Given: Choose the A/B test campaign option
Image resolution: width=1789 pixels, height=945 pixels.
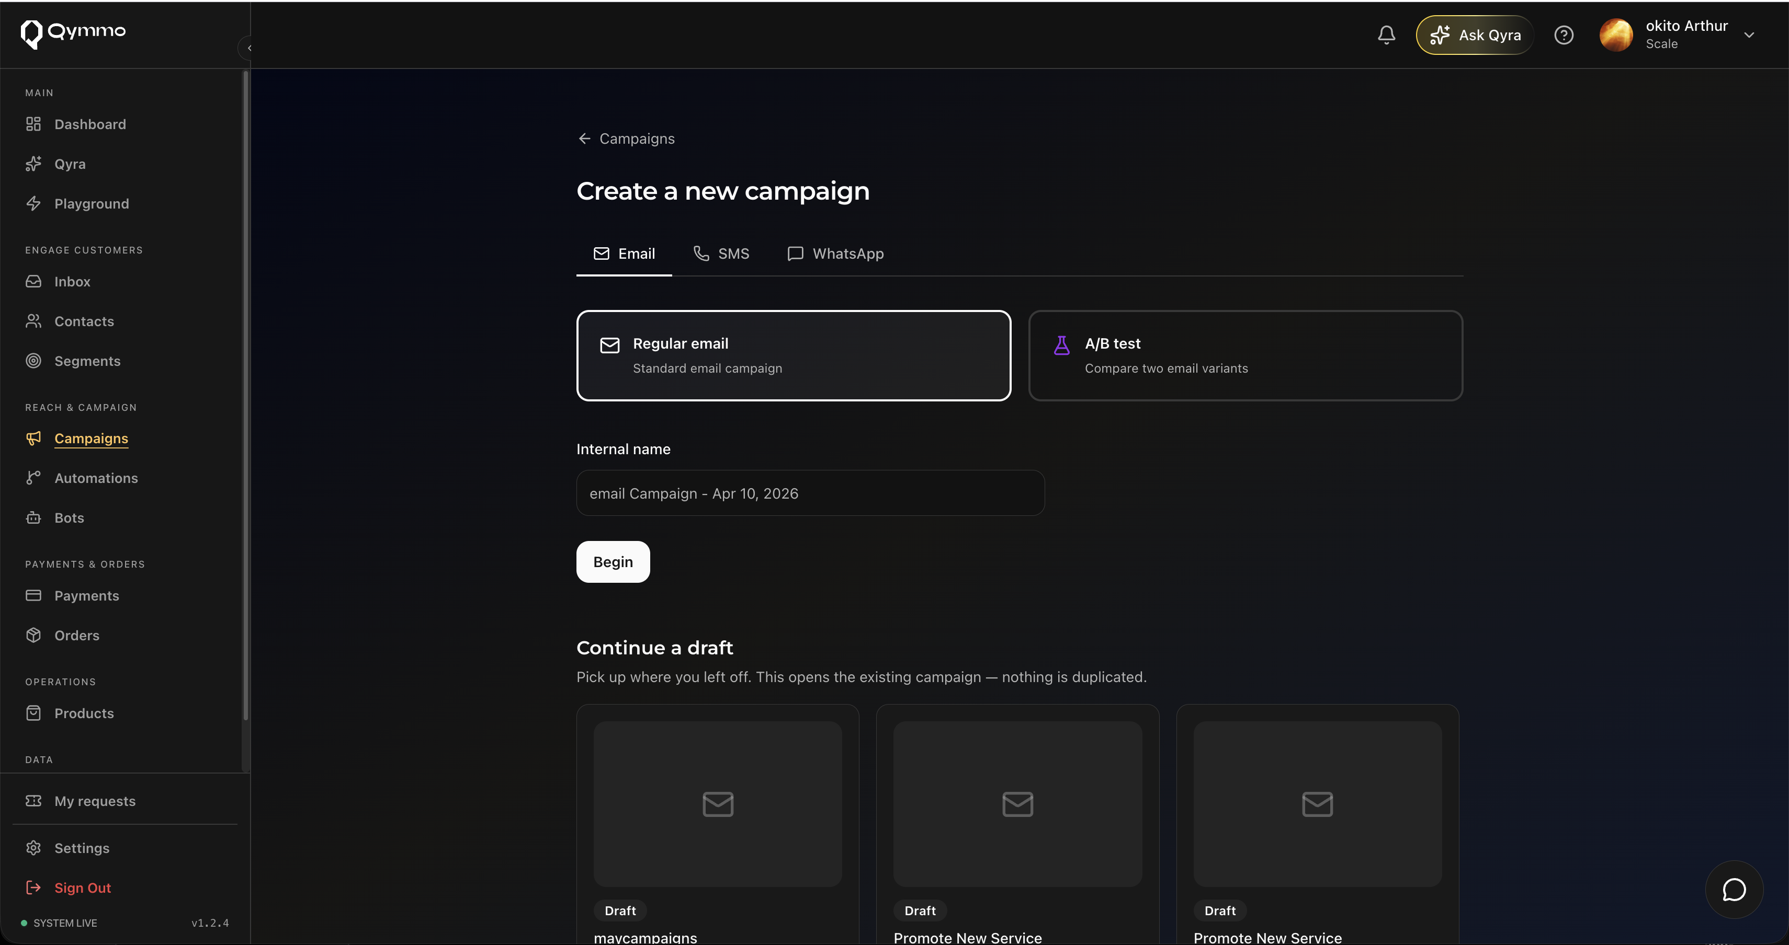Looking at the screenshot, I should (1245, 355).
